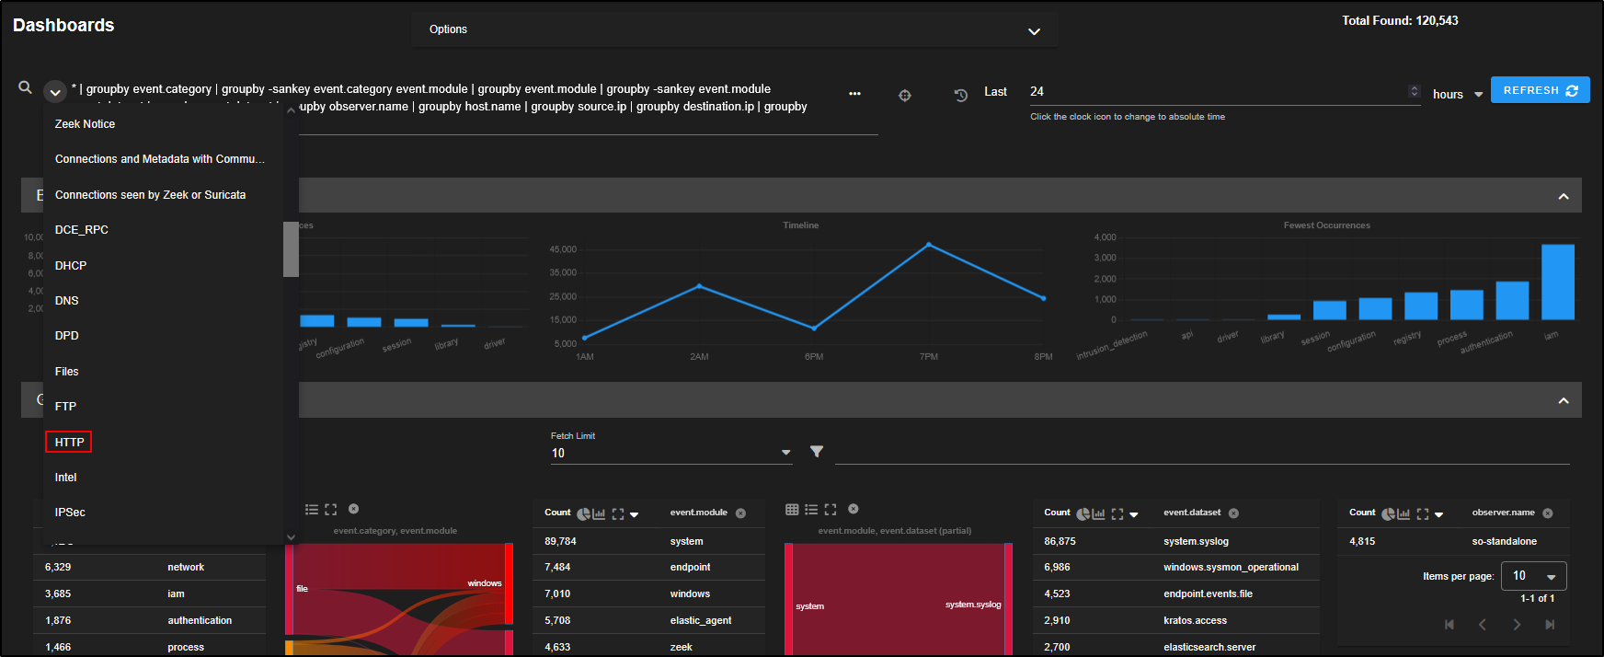Viewport: 1604px width, 657px height.
Task: Click the REFRESH button
Action: (x=1540, y=90)
